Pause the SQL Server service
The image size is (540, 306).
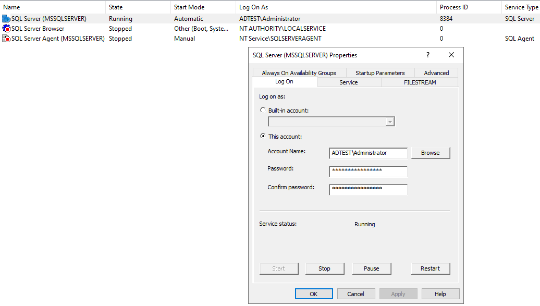tap(372, 268)
